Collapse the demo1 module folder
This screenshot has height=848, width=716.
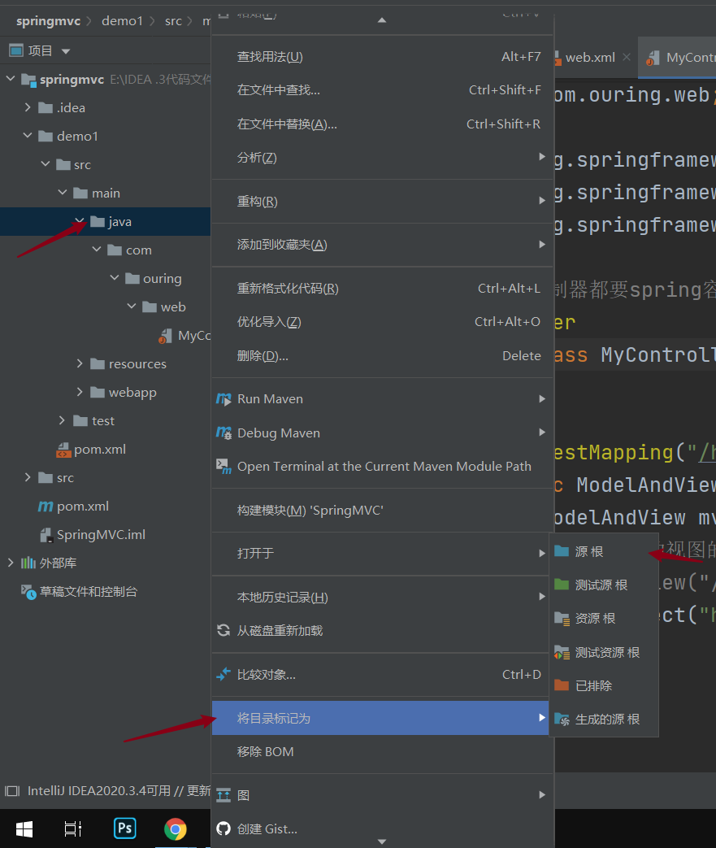tap(28, 135)
